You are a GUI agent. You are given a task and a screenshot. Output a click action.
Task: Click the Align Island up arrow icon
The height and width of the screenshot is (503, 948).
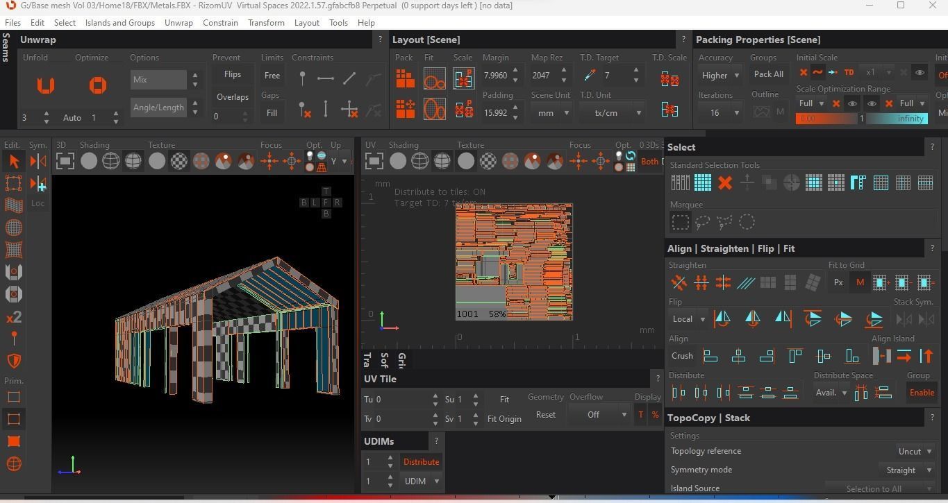coord(926,356)
